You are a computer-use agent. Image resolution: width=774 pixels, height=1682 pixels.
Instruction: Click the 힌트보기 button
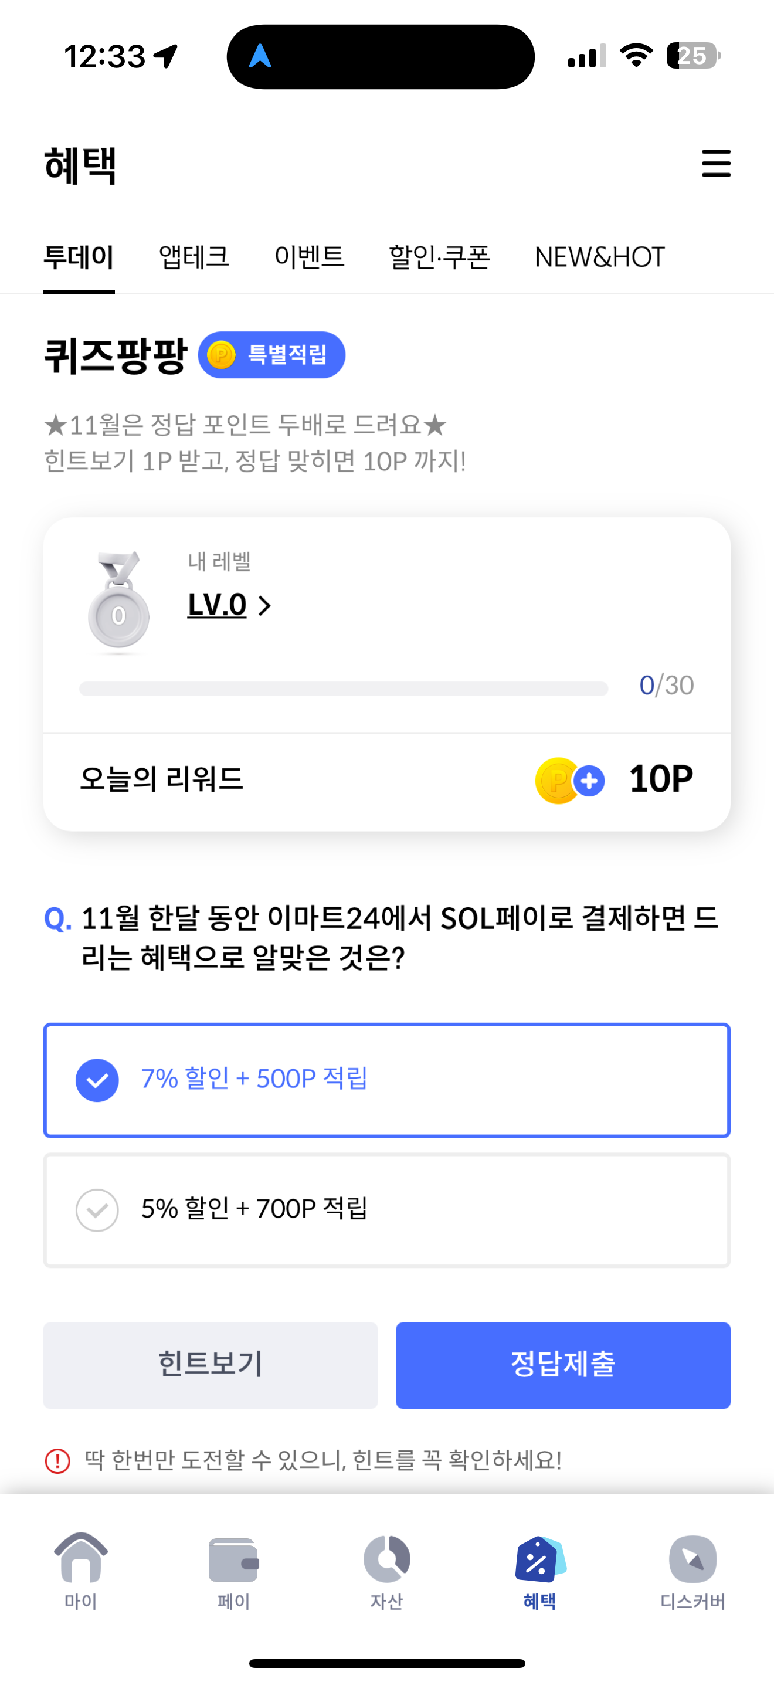pos(210,1365)
